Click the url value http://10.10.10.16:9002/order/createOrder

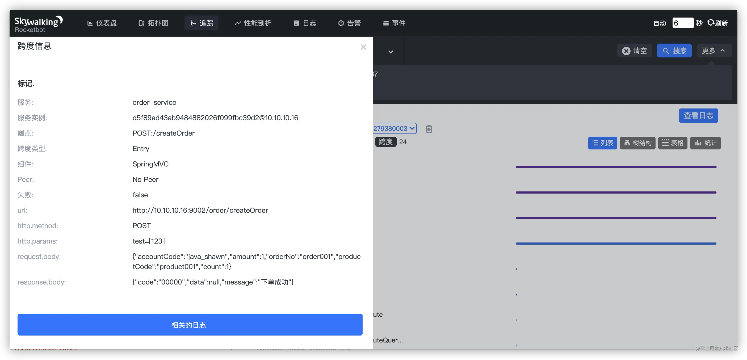click(200, 210)
